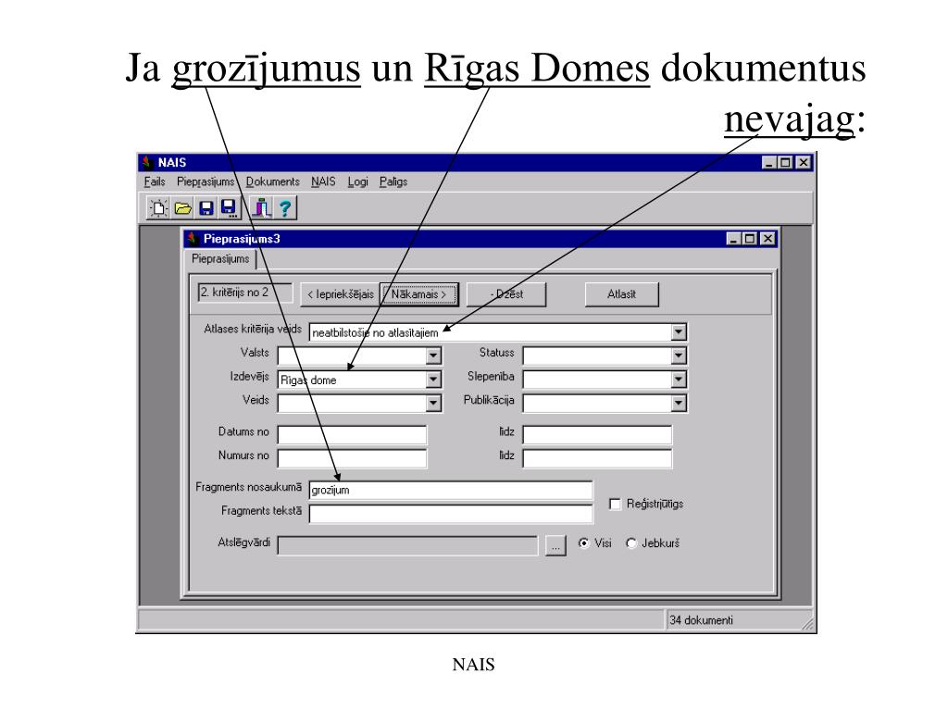Click the līdz field beside Datums no

coord(597,435)
